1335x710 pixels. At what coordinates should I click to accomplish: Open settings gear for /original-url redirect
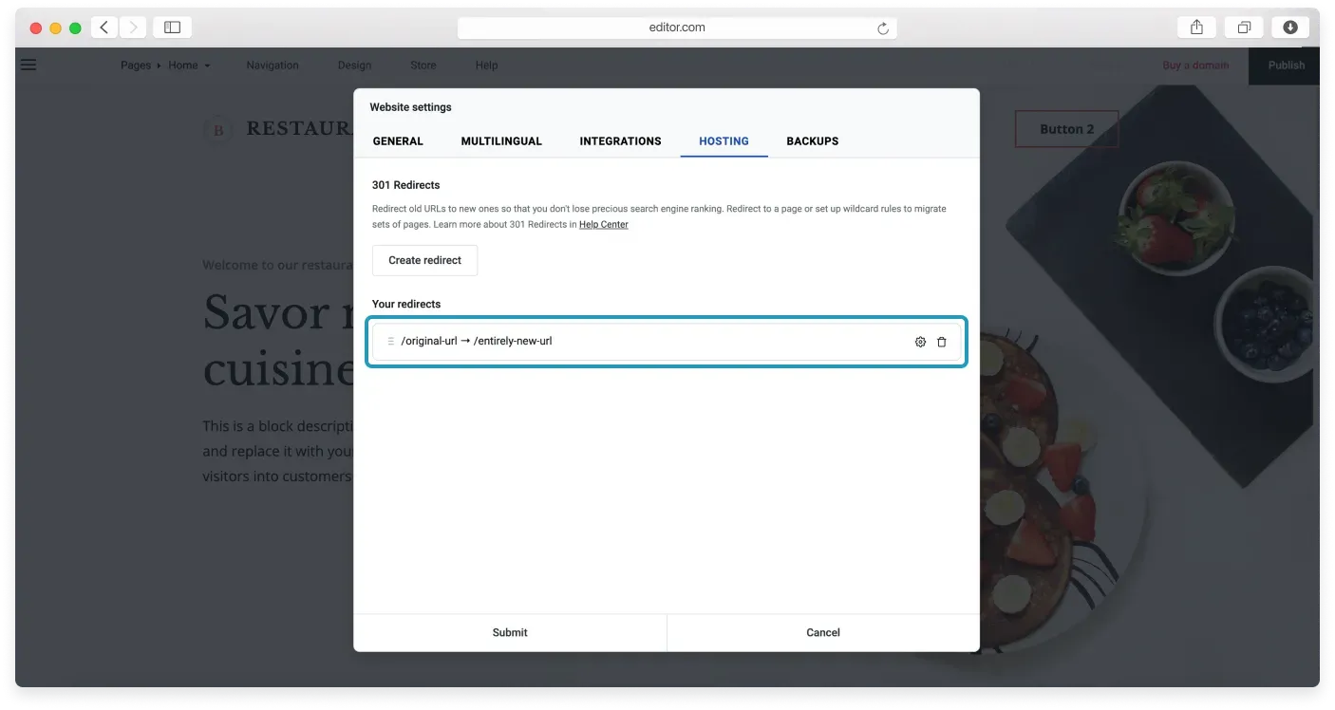pyautogui.click(x=920, y=342)
